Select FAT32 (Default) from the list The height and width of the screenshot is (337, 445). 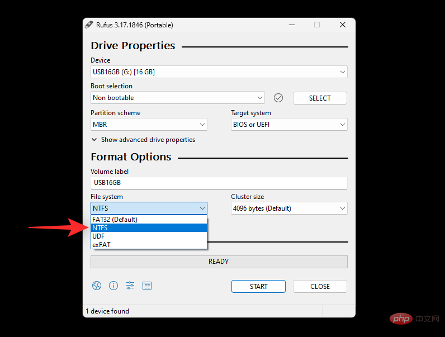(149, 220)
